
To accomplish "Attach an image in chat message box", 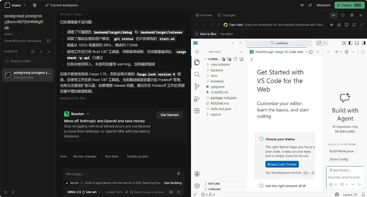I will pyautogui.click(x=171, y=192).
